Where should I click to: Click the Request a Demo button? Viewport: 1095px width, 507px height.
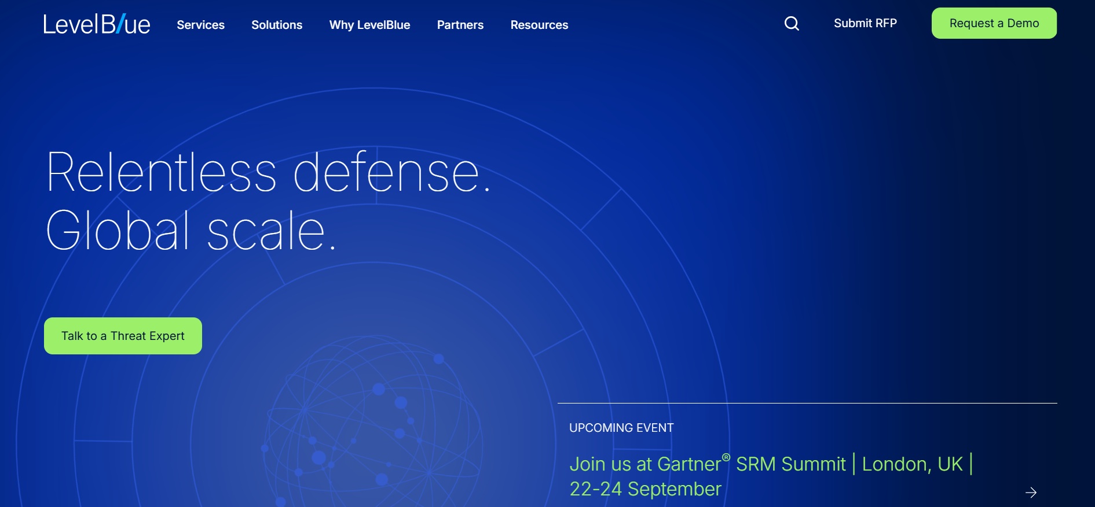pos(994,23)
